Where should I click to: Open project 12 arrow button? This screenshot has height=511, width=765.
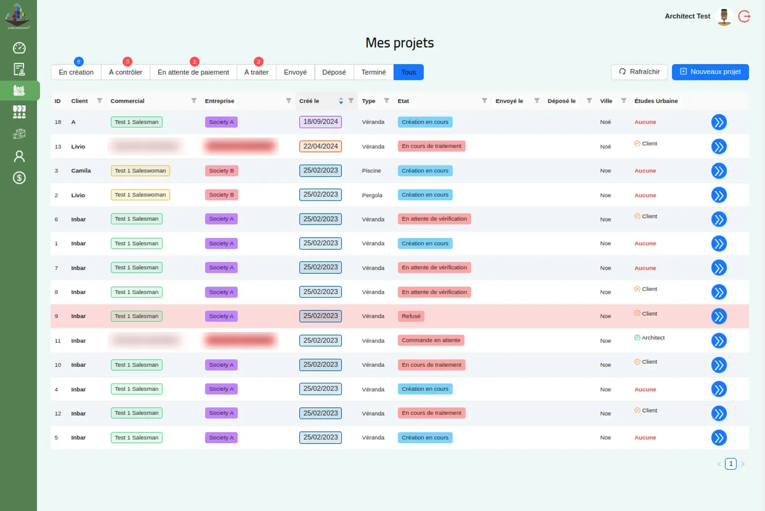719,413
